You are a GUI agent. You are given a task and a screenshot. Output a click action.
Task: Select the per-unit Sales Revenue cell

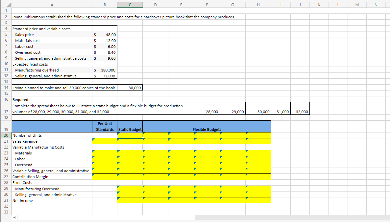pyautogui.click(x=105, y=141)
